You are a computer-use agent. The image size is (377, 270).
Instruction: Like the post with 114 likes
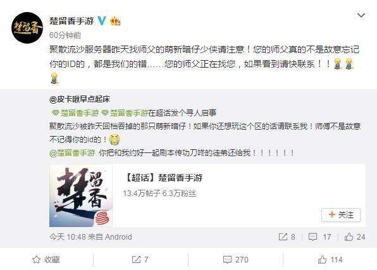click(x=330, y=260)
